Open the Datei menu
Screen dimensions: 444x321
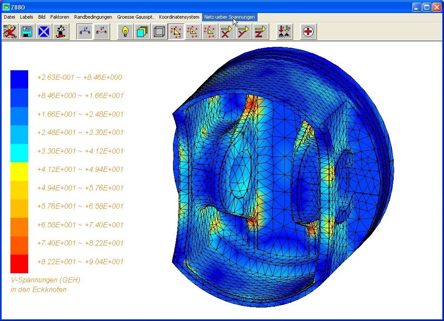[9, 17]
